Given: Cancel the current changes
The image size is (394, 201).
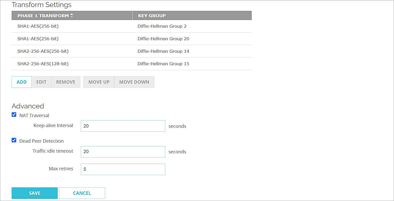Looking at the screenshot, I should click(82, 193).
